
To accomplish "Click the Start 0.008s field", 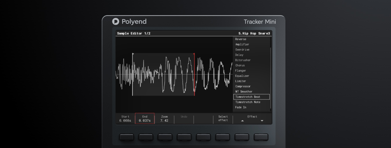I will click(x=125, y=119).
